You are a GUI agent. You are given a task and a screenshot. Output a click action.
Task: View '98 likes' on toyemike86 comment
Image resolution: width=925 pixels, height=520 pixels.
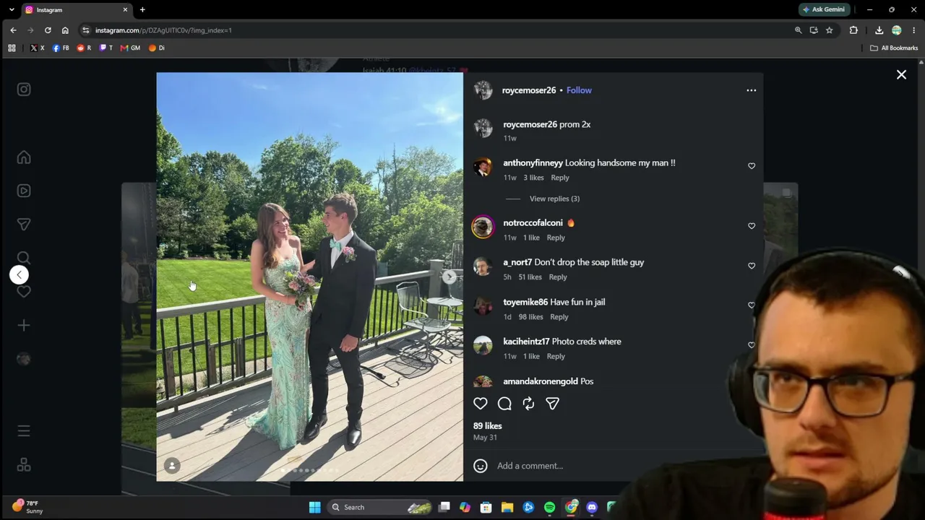530,317
